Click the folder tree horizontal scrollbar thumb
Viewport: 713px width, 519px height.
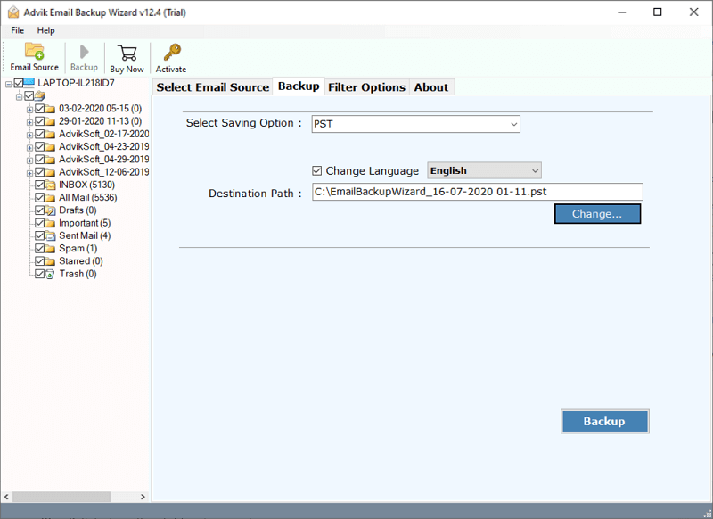point(61,497)
